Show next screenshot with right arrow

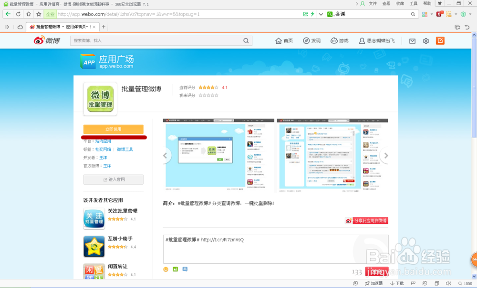(386, 156)
